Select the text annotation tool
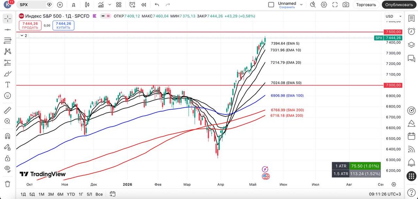 8,85
